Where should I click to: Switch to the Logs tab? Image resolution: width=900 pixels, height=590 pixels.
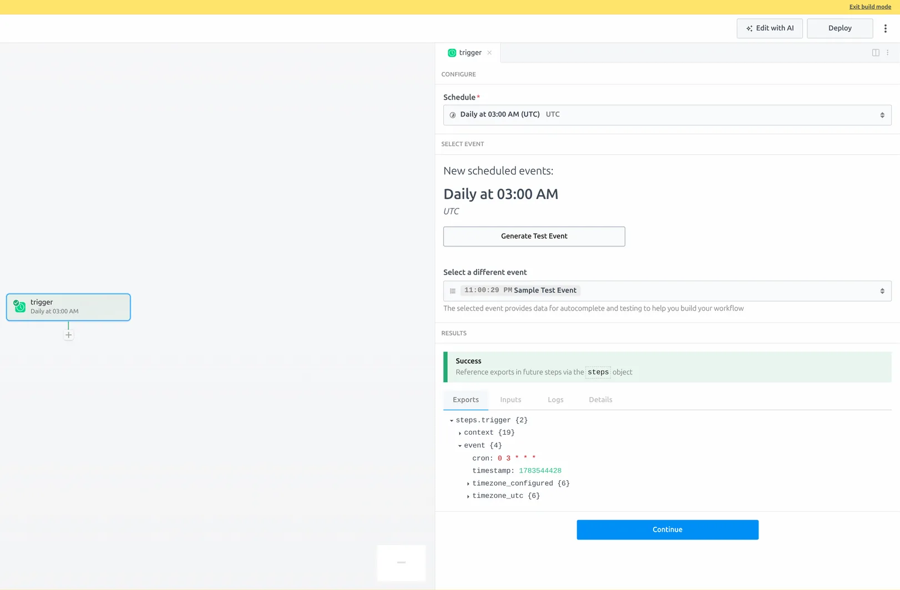point(555,400)
